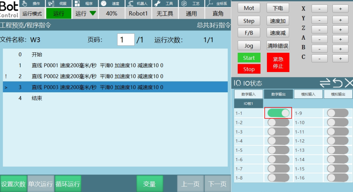Screen dimensions: 353x192
Task: Click the 下电 power off button
Action: (278, 8)
